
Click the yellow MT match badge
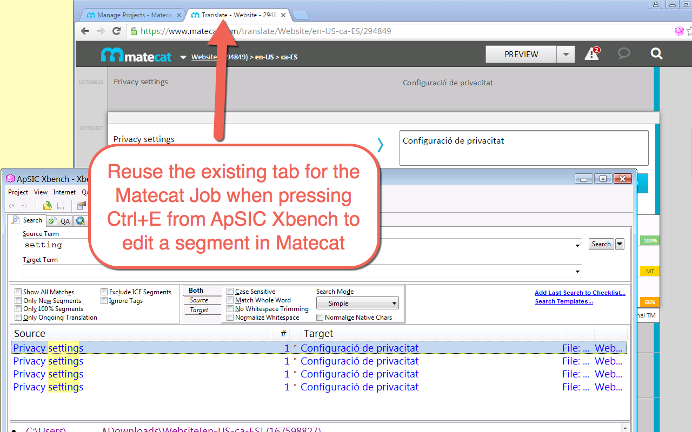(650, 272)
